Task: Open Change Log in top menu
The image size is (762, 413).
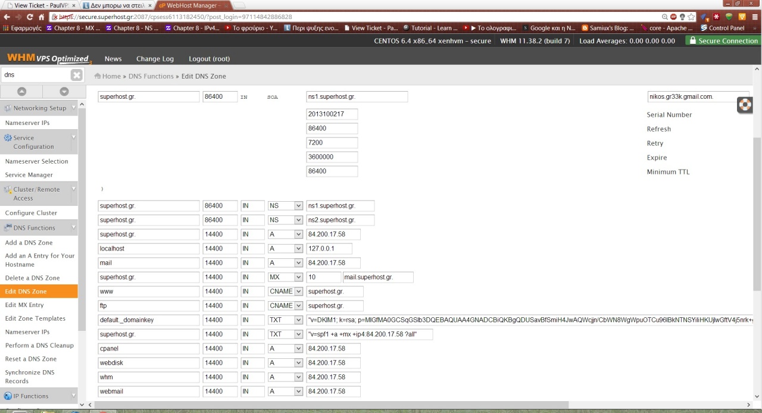Action: (155, 58)
